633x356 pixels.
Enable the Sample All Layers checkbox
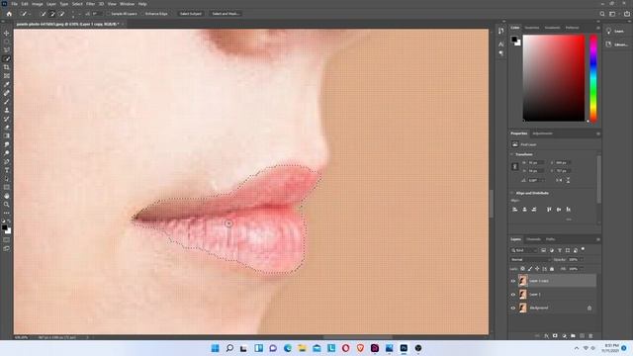coord(109,14)
